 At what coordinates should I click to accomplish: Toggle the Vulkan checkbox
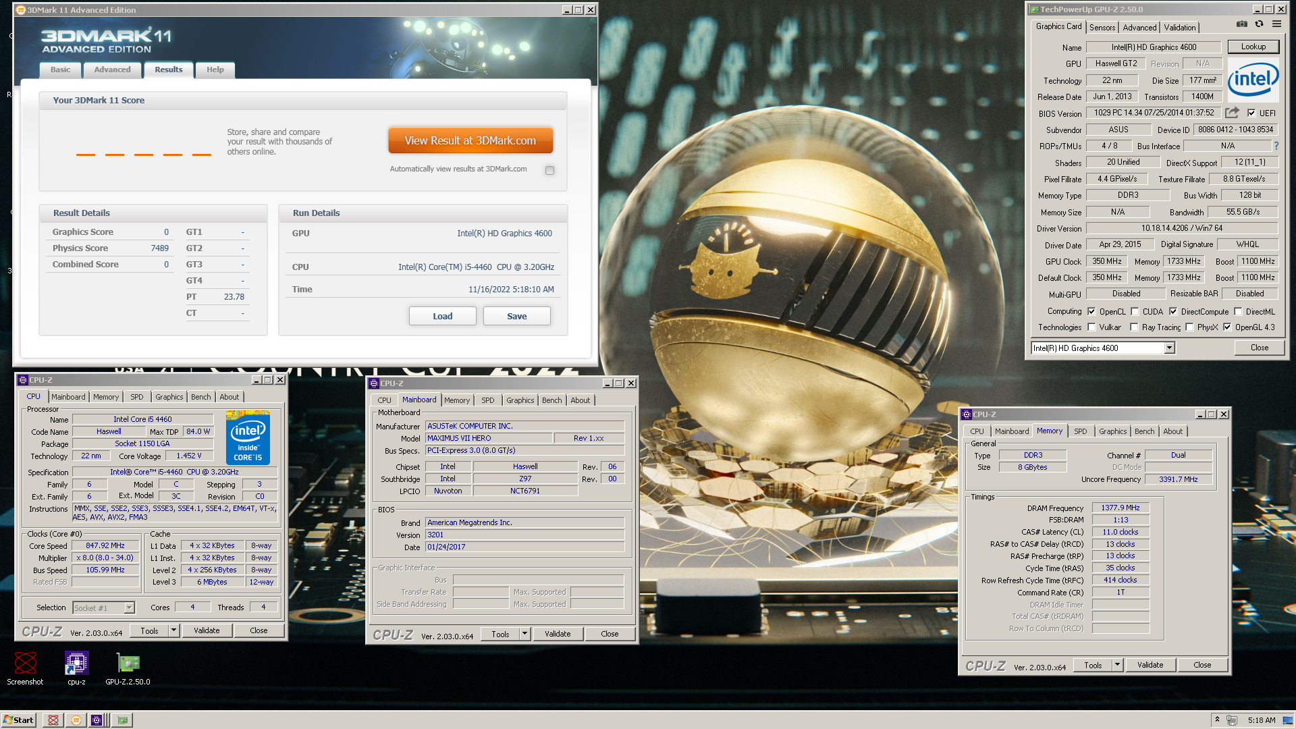pyautogui.click(x=1091, y=327)
